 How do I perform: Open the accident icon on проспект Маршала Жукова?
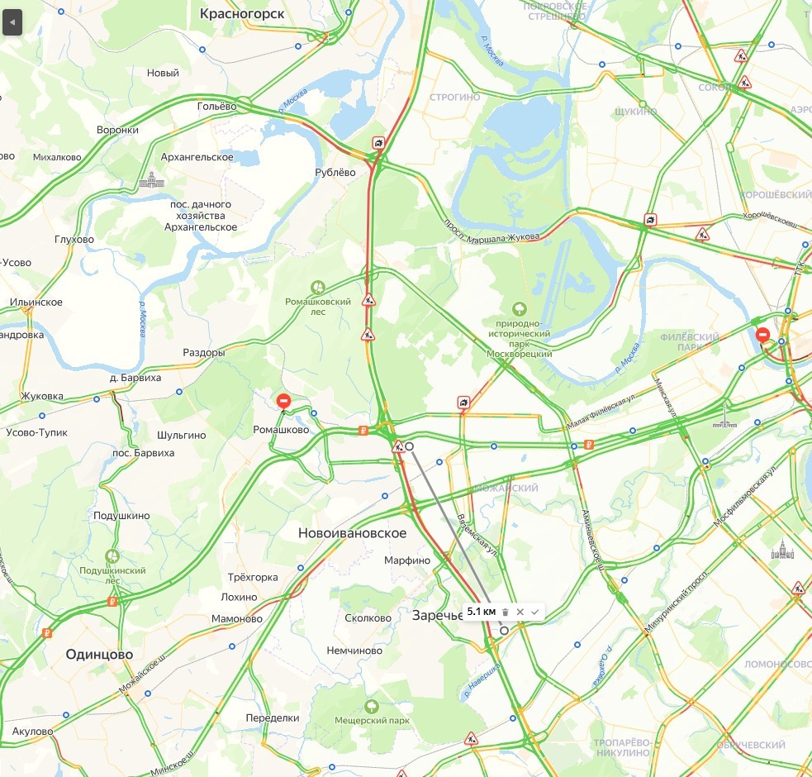tap(650, 221)
